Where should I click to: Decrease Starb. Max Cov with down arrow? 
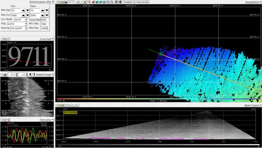pyautogui.click(x=47, y=15)
